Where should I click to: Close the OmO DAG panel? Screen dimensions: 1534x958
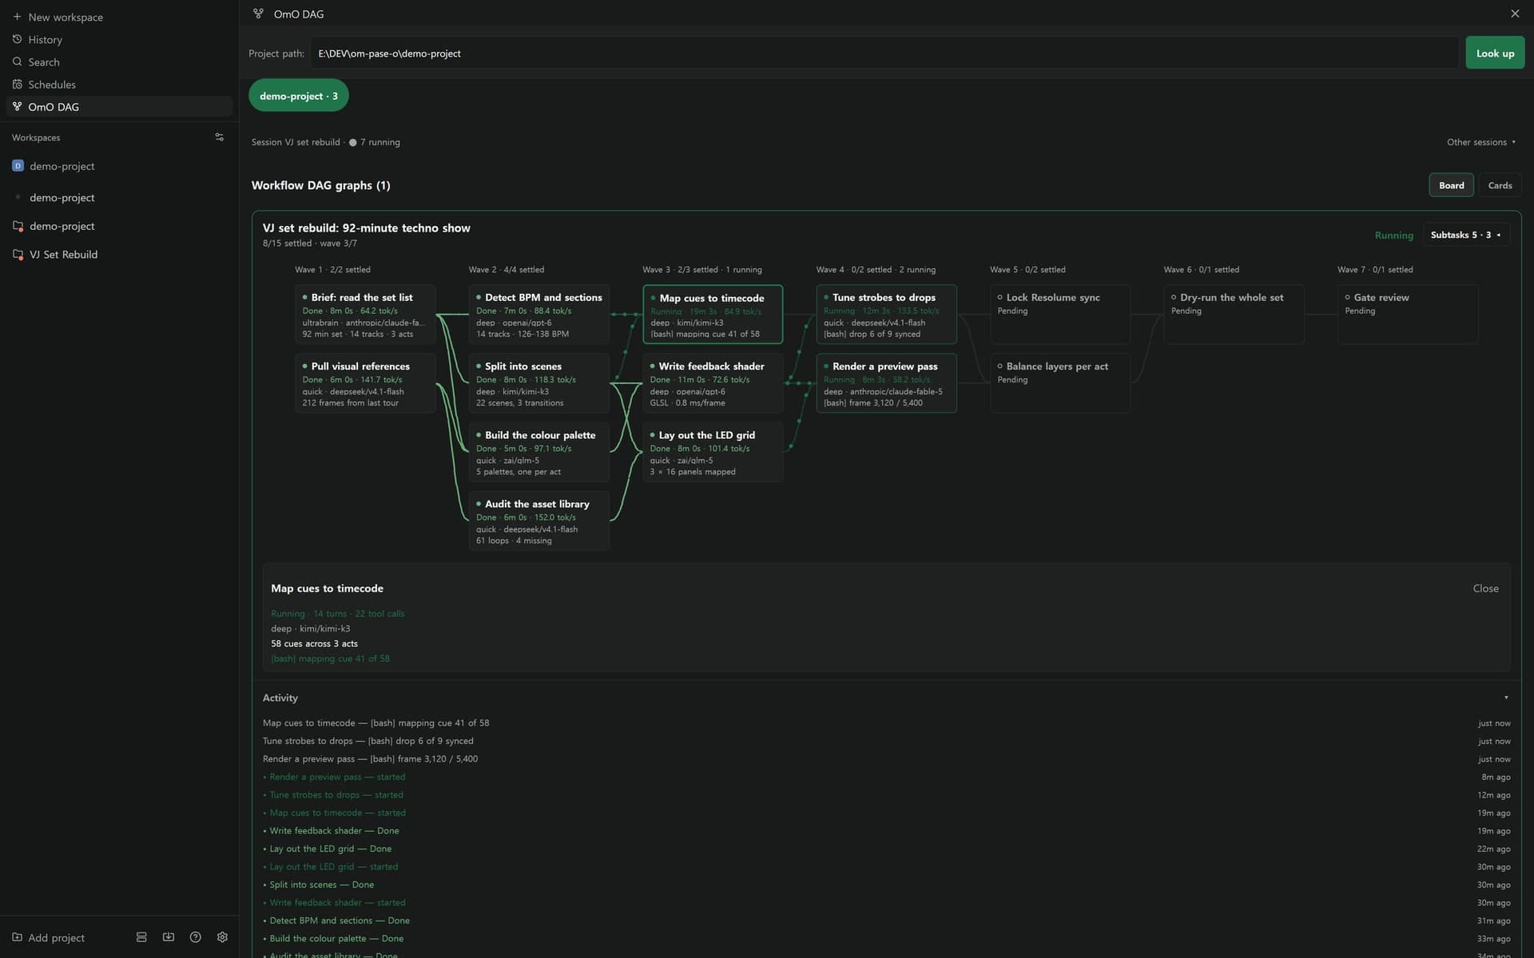pyautogui.click(x=1515, y=14)
